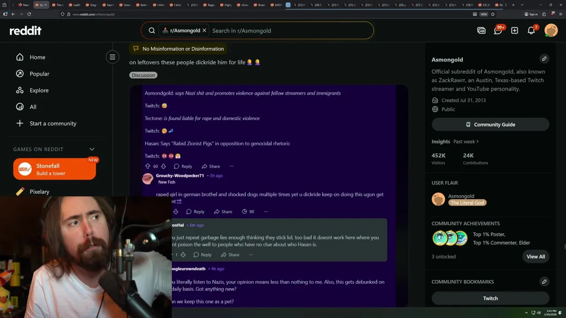The image size is (566, 318).
Task: Click the browser Forward arrow
Action: coord(21,14)
